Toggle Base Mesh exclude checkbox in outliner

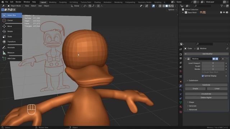point(221,13)
